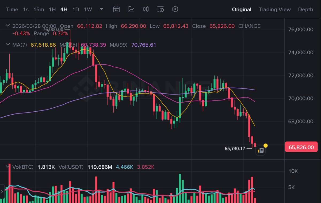Switch to the Trading View tab
This screenshot has width=321, height=203.
(x=274, y=9)
